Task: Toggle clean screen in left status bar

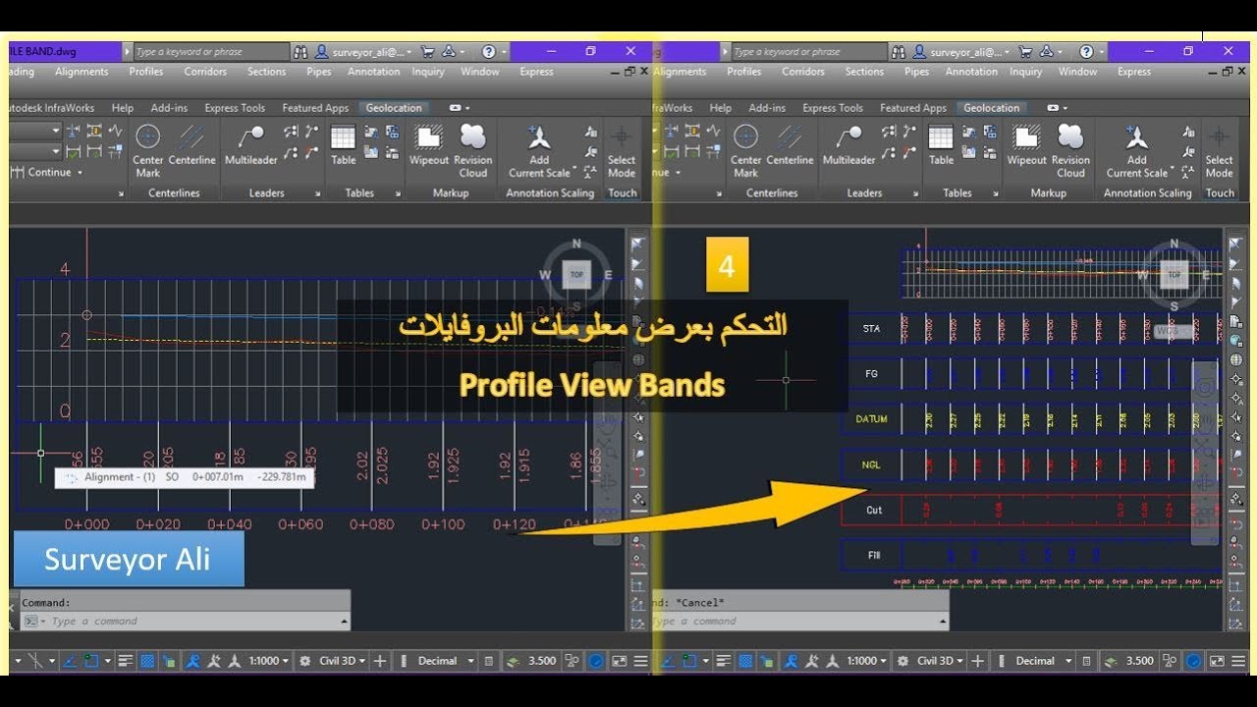Action: point(619,661)
